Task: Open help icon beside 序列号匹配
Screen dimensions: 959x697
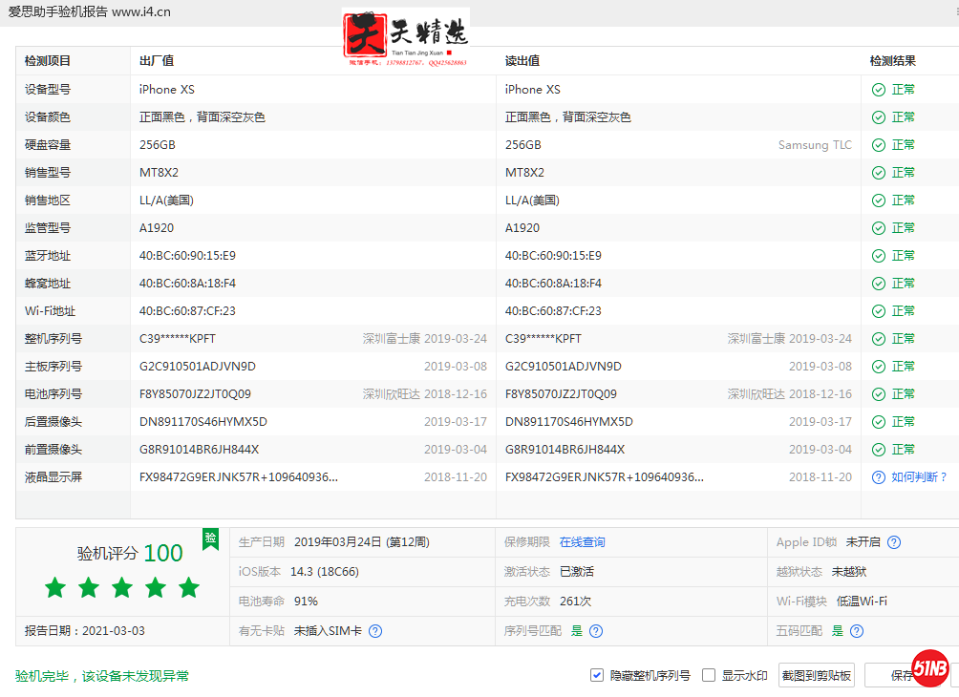Action: pos(596,631)
